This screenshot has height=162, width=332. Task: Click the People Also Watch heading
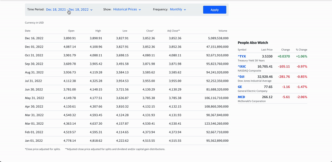pos(253,43)
